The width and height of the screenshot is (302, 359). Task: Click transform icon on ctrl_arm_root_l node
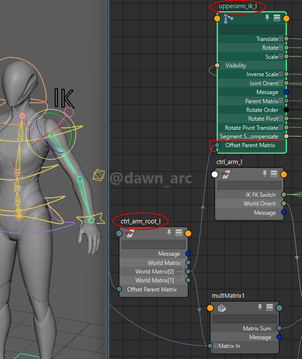130,234
